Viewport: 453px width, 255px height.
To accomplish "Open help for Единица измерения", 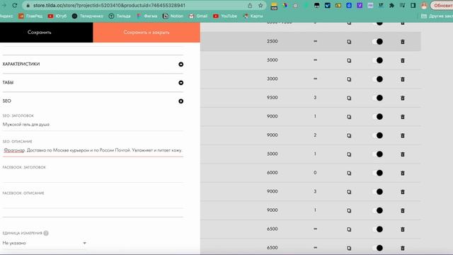I will 46,233.
